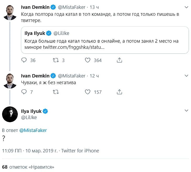Reply to the "Чуваки, я ж без негатива" tweet
The image size is (191, 172).
[x=24, y=92]
